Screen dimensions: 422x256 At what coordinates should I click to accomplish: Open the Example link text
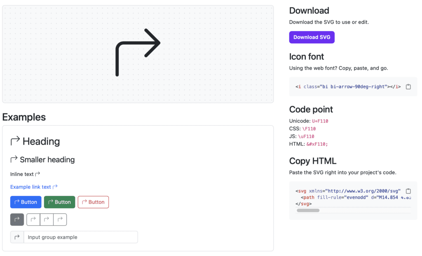pyautogui.click(x=34, y=187)
